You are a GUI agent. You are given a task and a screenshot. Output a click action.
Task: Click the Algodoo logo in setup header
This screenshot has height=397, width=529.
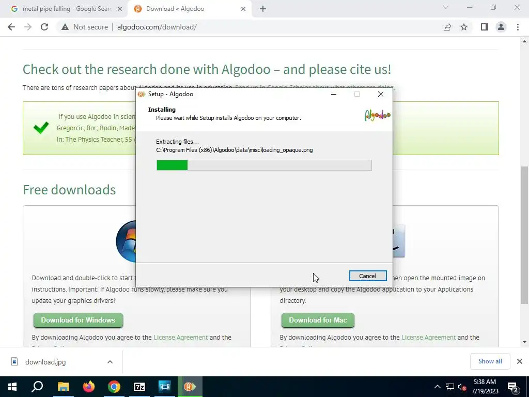pos(377,115)
